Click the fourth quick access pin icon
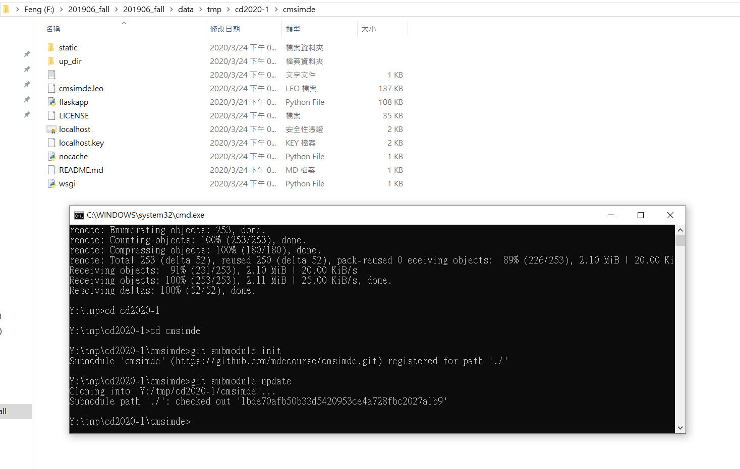 [x=27, y=99]
